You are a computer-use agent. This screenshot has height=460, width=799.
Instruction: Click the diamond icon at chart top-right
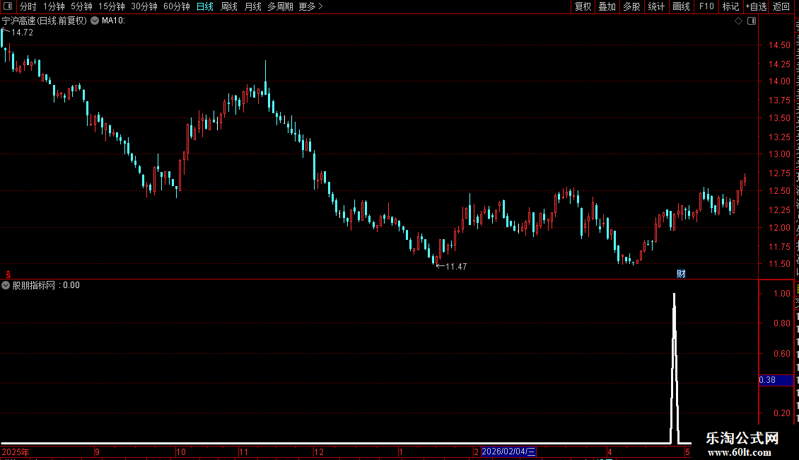(x=738, y=21)
